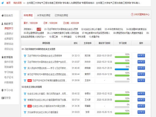The height and width of the screenshot is (117, 156).
Task: Click the star icon beside 教学服务
Action: 2,57
